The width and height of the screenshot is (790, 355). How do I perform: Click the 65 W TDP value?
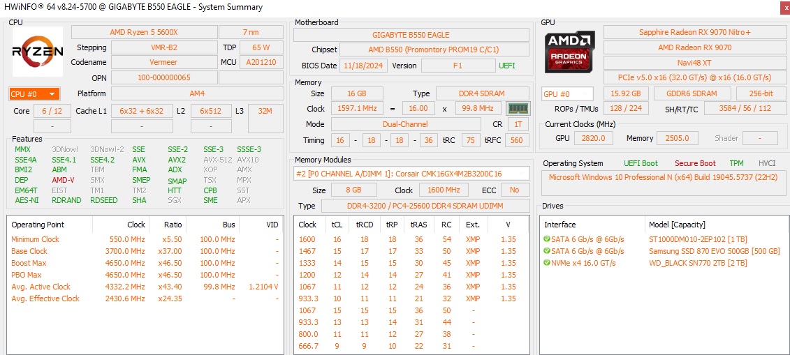[261, 47]
